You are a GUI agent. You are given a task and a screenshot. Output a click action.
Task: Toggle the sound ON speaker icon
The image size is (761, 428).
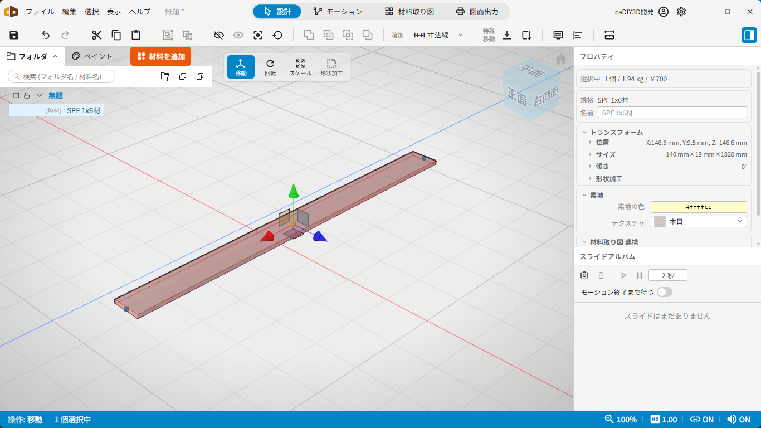click(739, 420)
